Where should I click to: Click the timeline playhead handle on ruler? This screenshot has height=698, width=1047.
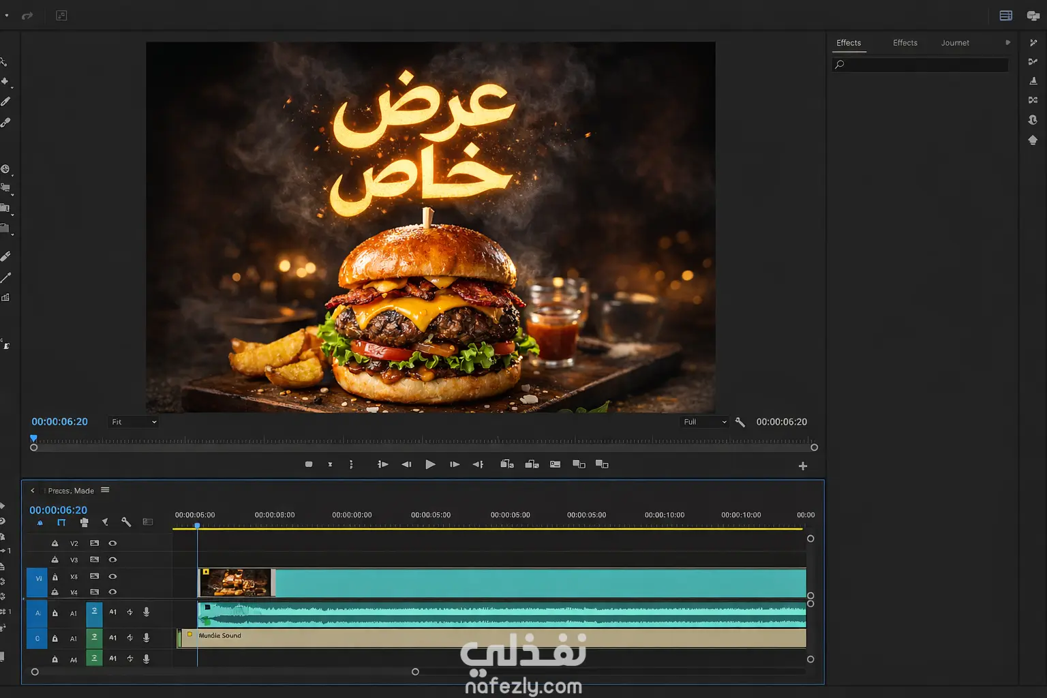coord(197,526)
